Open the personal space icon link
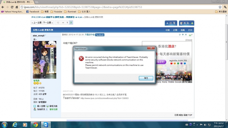The height and width of the screenshot is (128, 228). 34,106
